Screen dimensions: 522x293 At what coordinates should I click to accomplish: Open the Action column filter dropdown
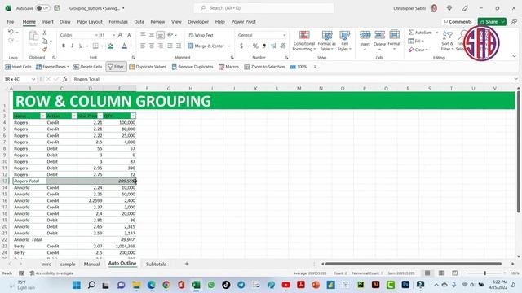(x=74, y=116)
